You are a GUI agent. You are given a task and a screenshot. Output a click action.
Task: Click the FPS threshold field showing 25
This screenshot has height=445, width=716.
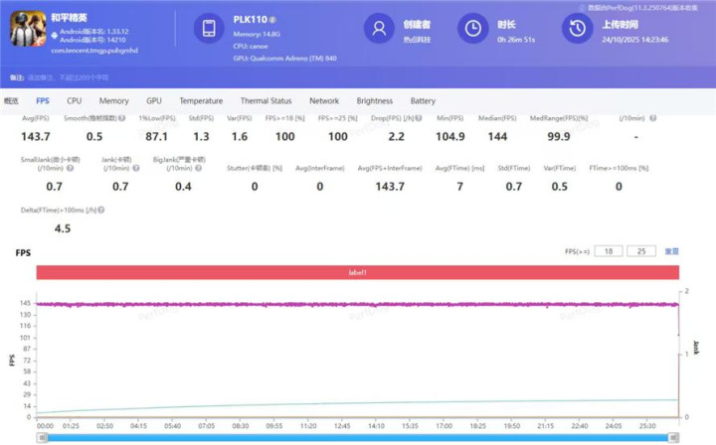click(x=641, y=251)
